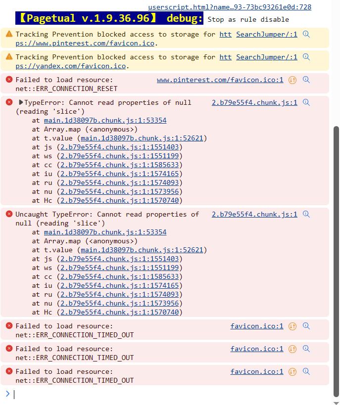Click the https://yandex.com/favicon.ico URL in the warning message
This screenshot has width=340, height=405.
tap(70, 66)
